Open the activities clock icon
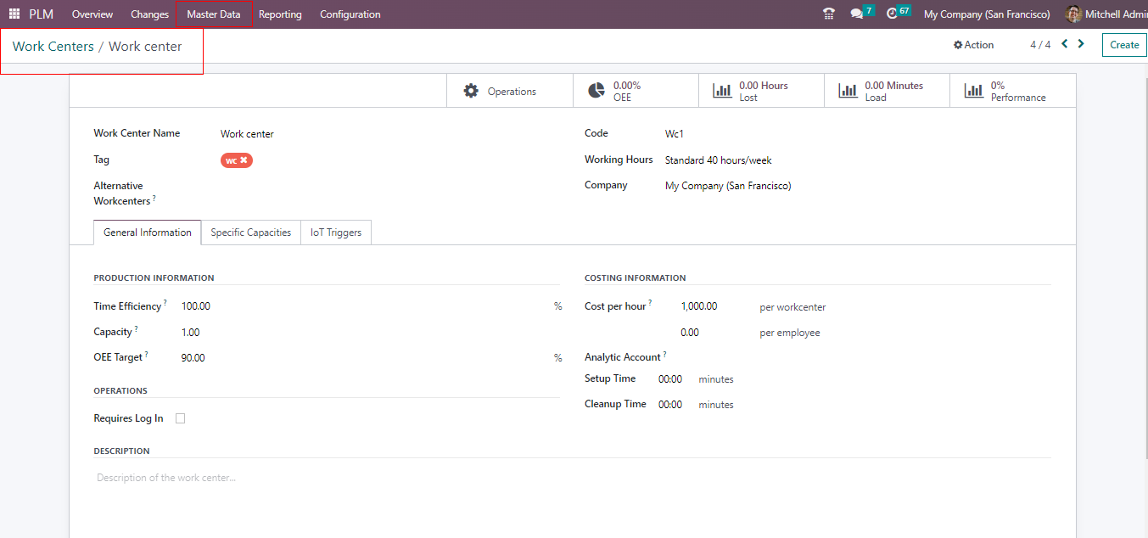The image size is (1148, 538). click(892, 14)
